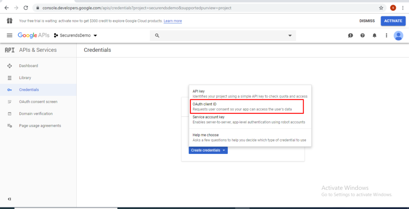Reload the page with the refresh icon
The width and height of the screenshot is (409, 209).
point(26,8)
